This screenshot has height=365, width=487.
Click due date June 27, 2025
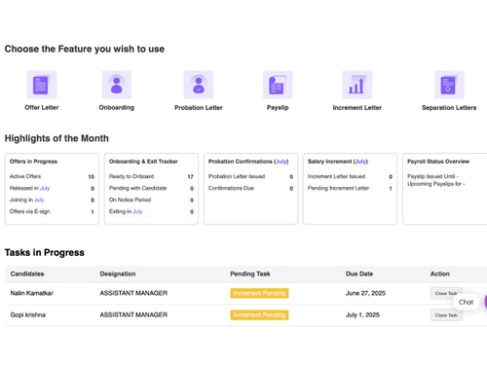365,293
